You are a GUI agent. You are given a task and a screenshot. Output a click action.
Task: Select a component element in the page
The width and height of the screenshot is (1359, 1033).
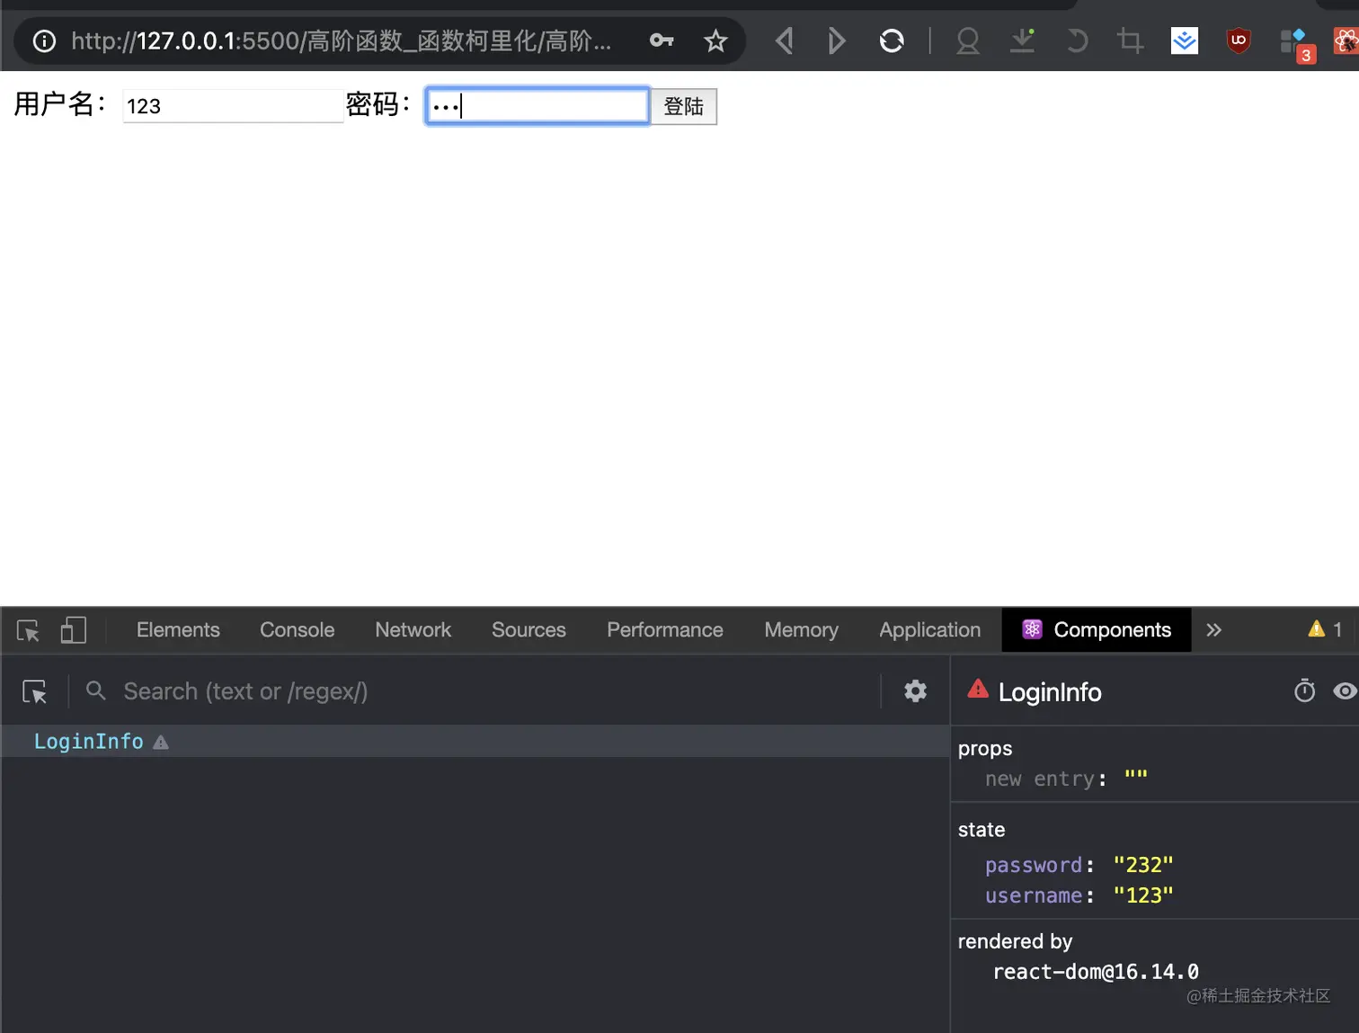34,691
